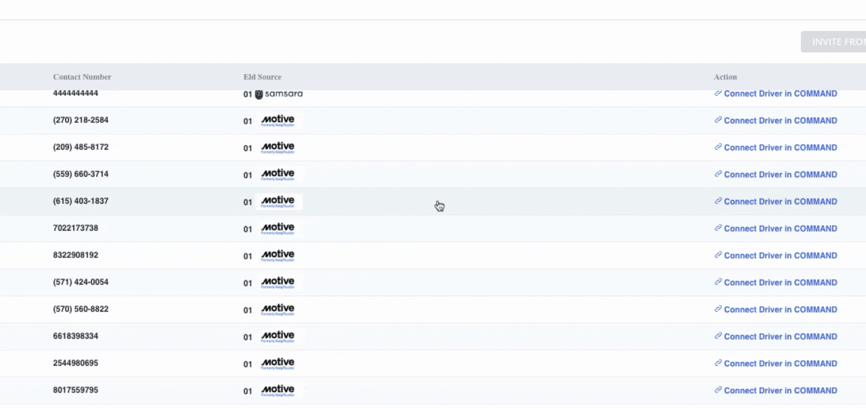The width and height of the screenshot is (866, 408).
Task: Connect driver in COMMAND for (559) 660-3714
Action: pos(776,174)
